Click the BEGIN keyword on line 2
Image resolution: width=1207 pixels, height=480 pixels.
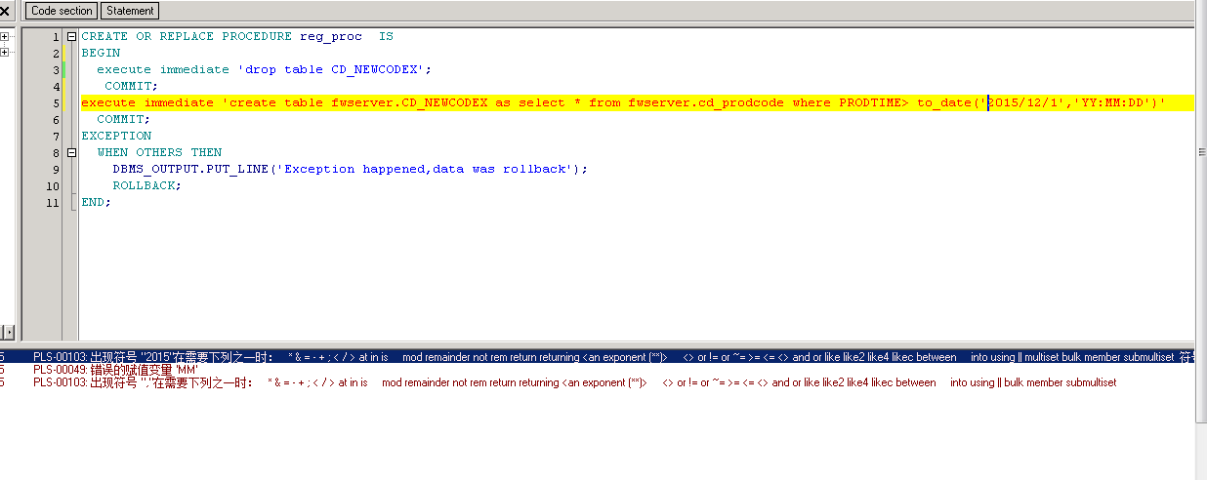pos(101,54)
